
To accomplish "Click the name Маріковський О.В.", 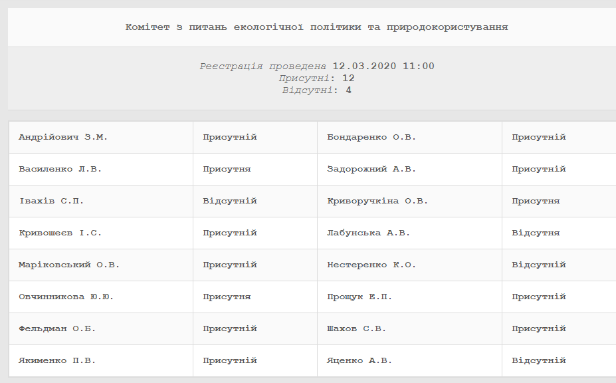I will (x=69, y=265).
